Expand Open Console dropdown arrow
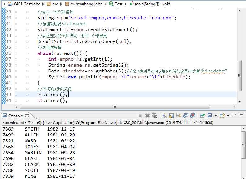Viewport: 246px width, 179px height. pos(228,116)
